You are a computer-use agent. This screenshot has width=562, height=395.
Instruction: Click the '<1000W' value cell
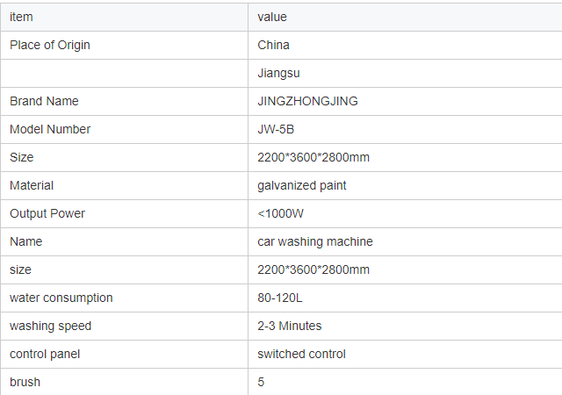click(279, 213)
